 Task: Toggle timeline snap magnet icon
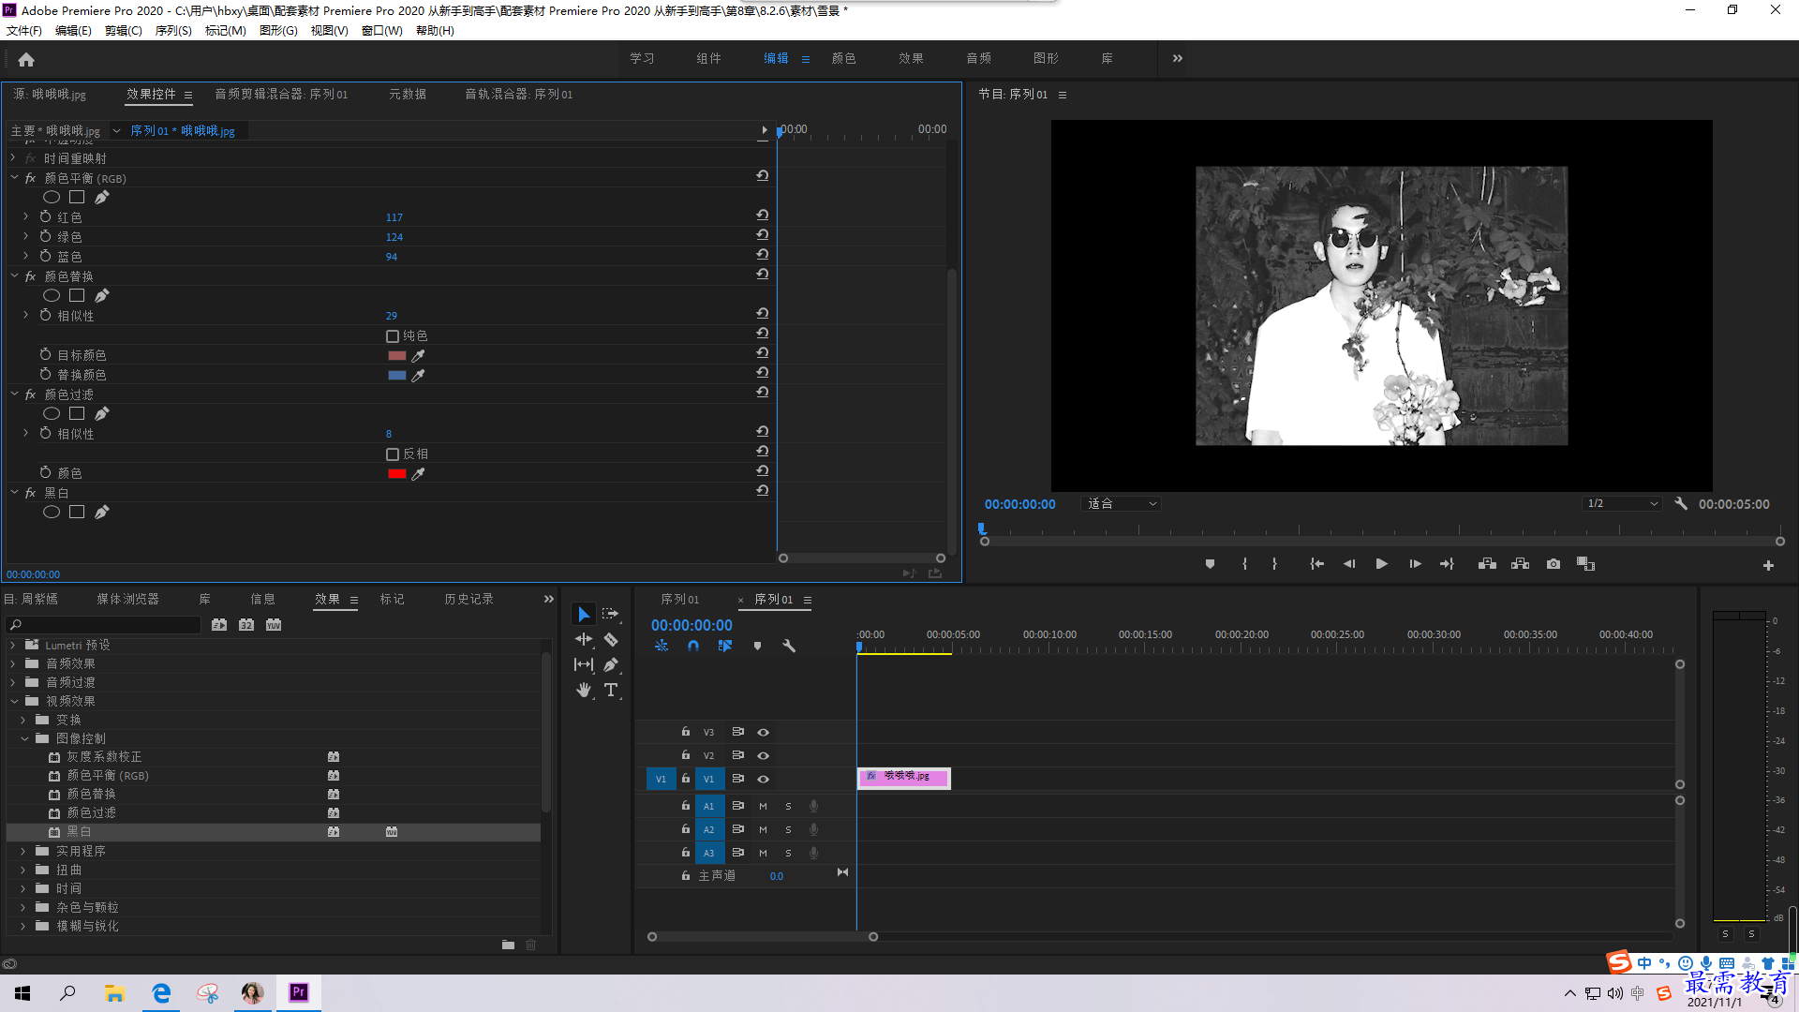693,646
